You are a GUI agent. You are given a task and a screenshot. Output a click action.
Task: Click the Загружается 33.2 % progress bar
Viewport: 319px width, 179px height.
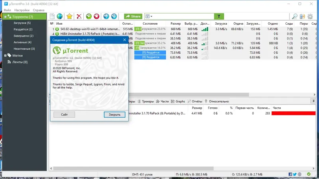[x=150, y=43]
